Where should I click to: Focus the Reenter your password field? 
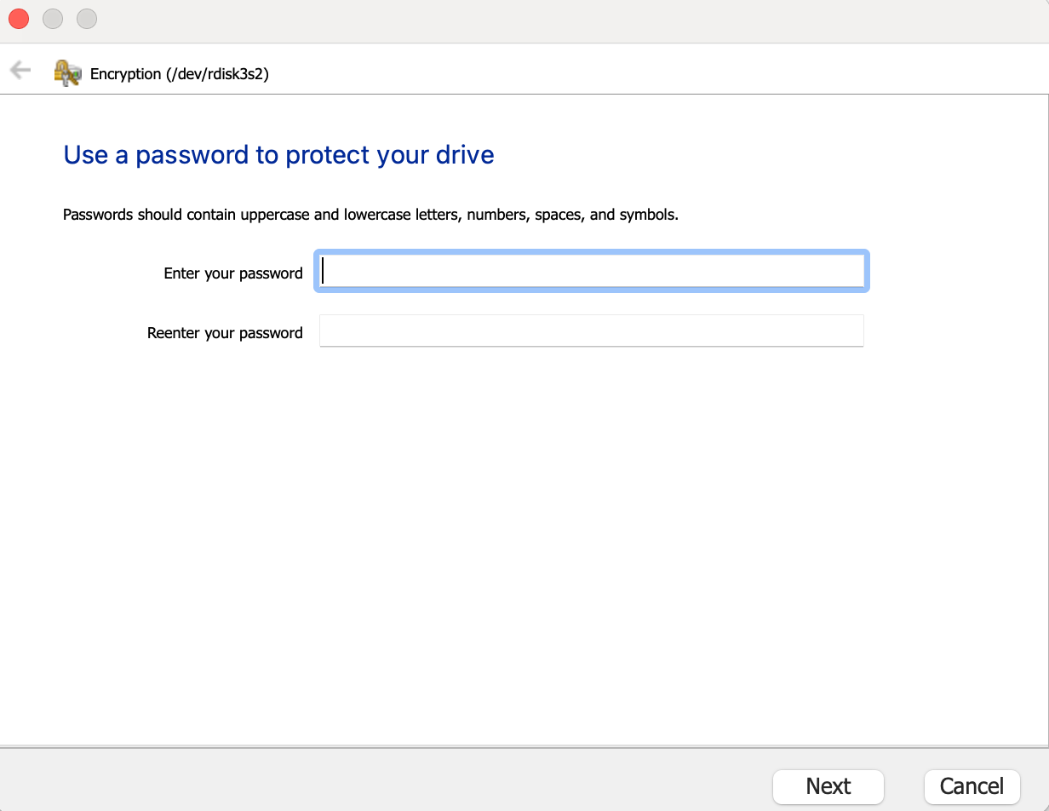tap(592, 331)
